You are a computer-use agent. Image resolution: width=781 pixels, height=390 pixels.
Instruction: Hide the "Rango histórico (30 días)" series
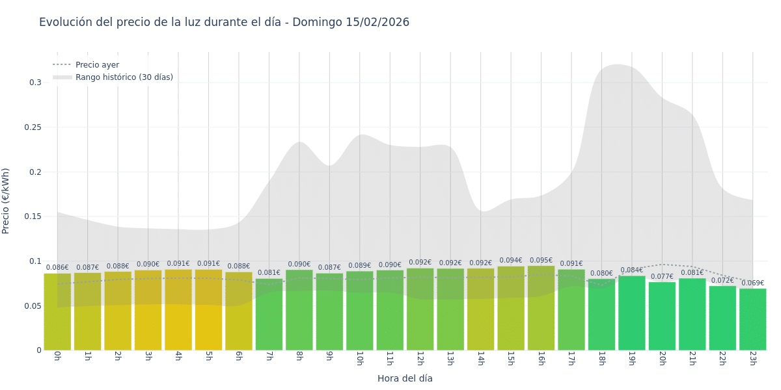pyautogui.click(x=124, y=77)
